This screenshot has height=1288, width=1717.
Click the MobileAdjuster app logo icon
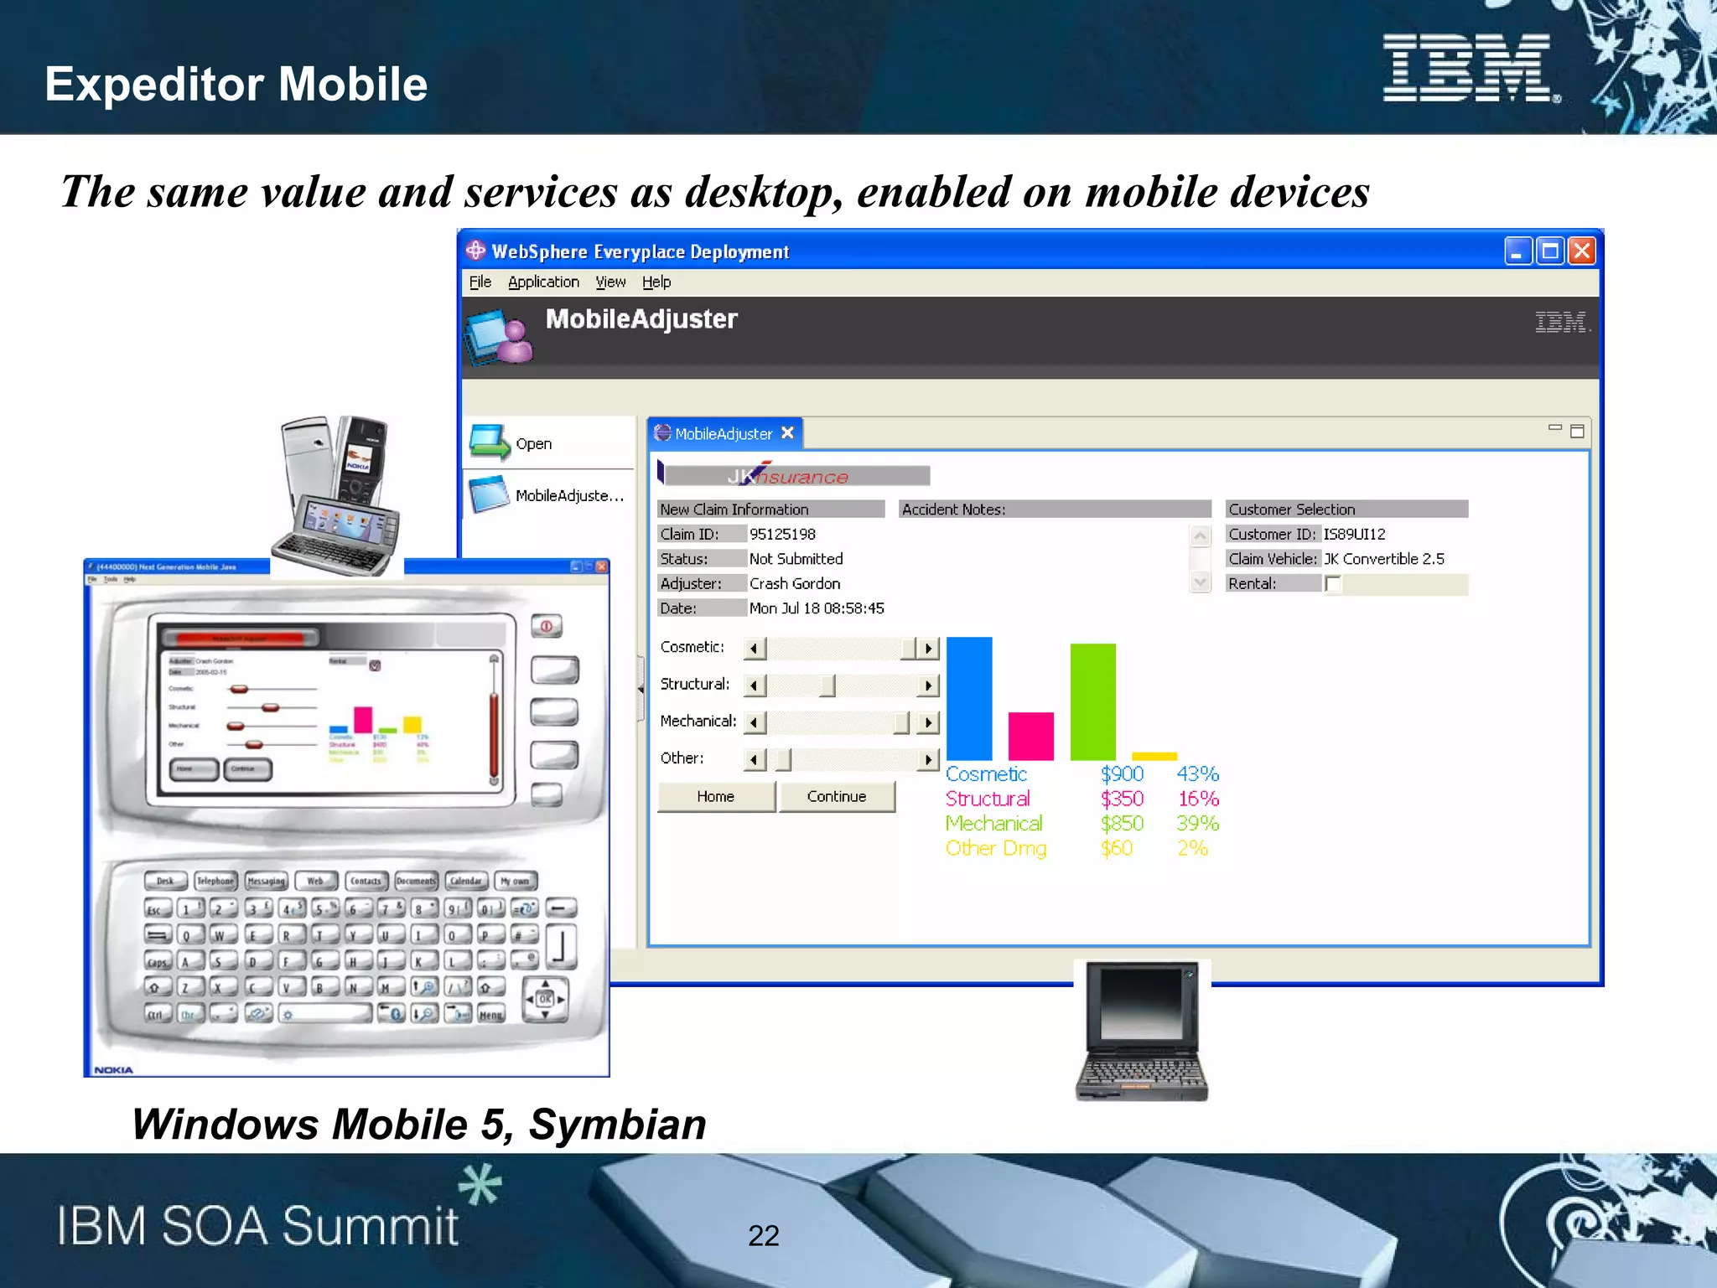[500, 337]
